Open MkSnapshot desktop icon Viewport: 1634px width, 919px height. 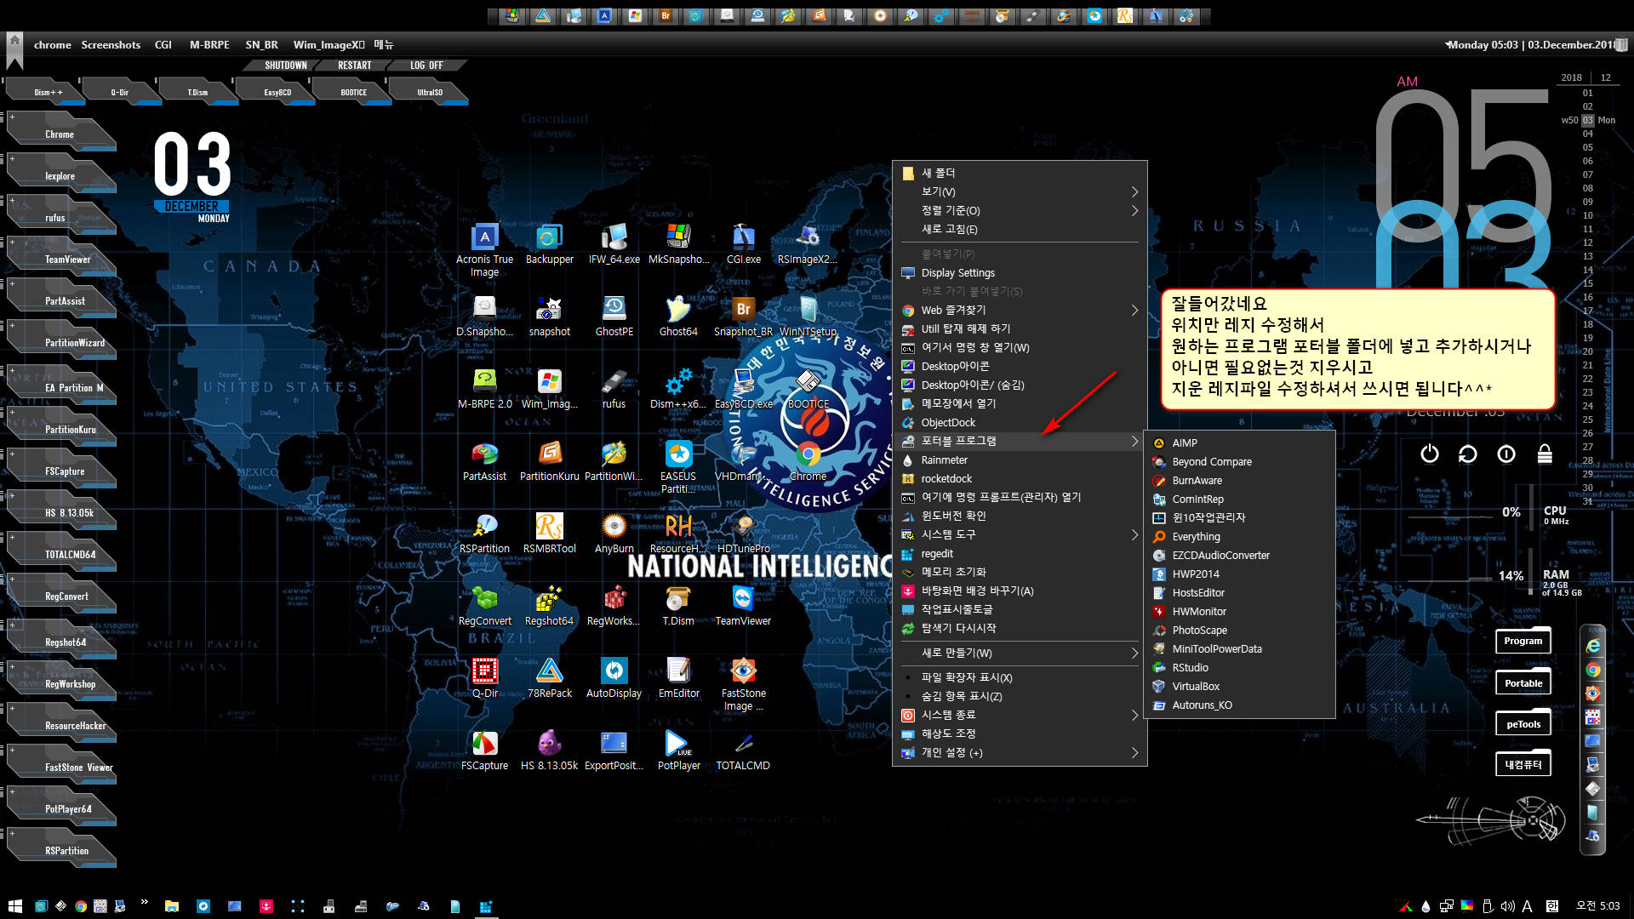[678, 245]
